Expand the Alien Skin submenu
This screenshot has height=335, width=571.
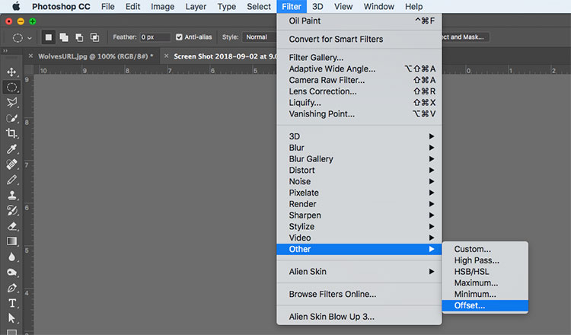[x=359, y=272]
